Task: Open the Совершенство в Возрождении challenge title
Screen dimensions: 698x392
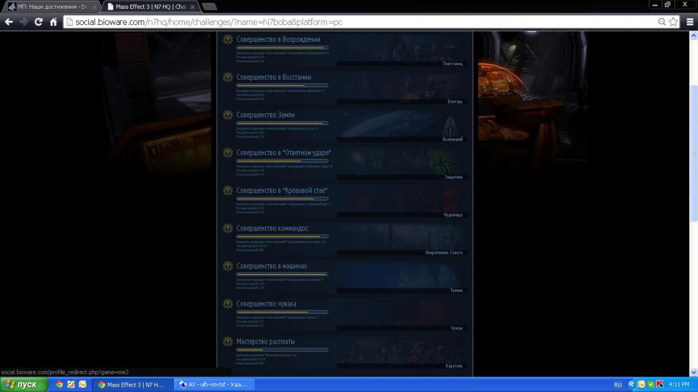Action: point(278,39)
